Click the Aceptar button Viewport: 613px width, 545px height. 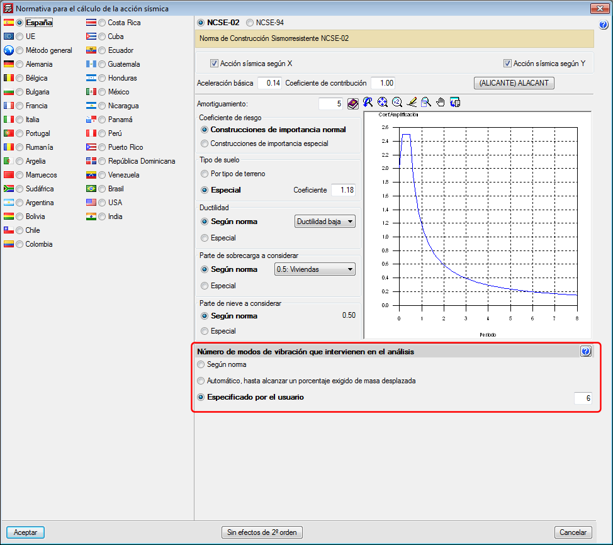tap(25, 532)
